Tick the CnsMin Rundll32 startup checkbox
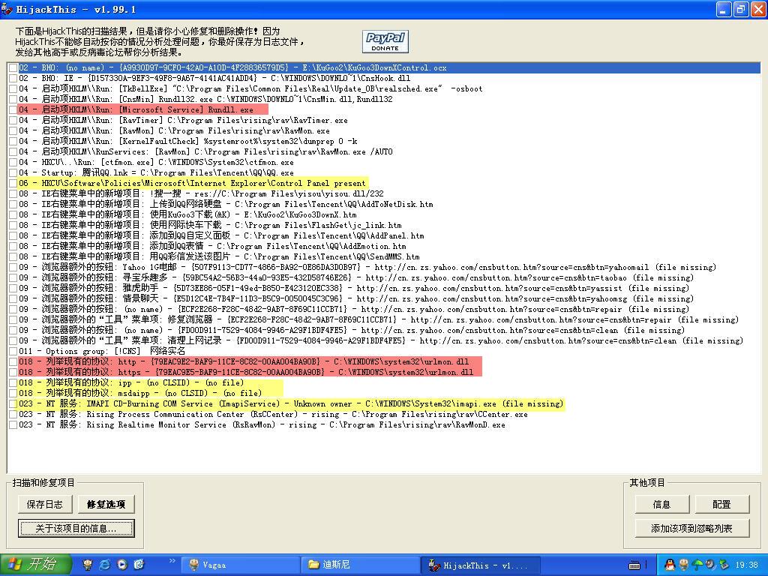Viewport: 768px width, 576px height. click(13, 99)
